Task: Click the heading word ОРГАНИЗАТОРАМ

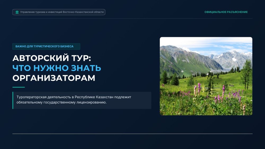Action: coord(54,78)
